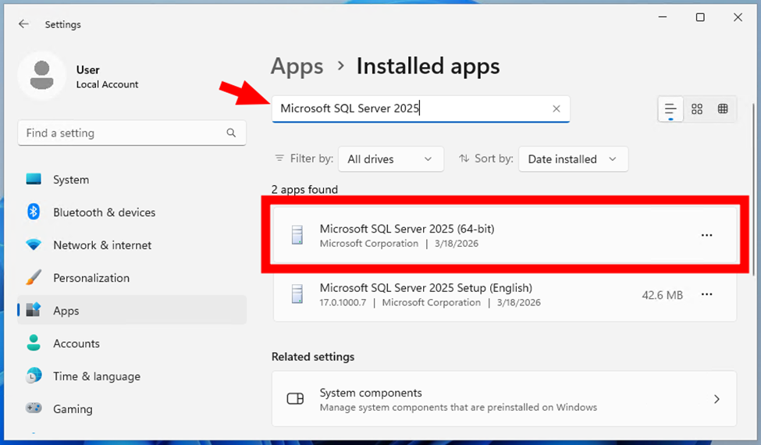Navigate to Accounts settings

76,344
